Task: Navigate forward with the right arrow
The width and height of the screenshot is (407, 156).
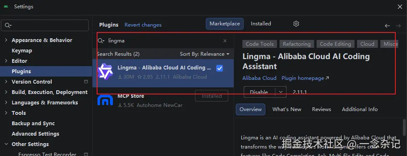Action: [398, 26]
